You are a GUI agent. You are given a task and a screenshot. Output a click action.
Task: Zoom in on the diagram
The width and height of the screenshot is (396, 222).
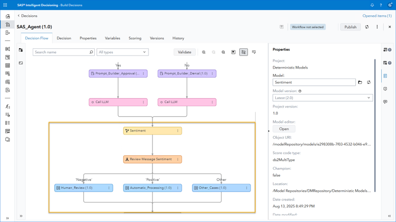(x=204, y=52)
